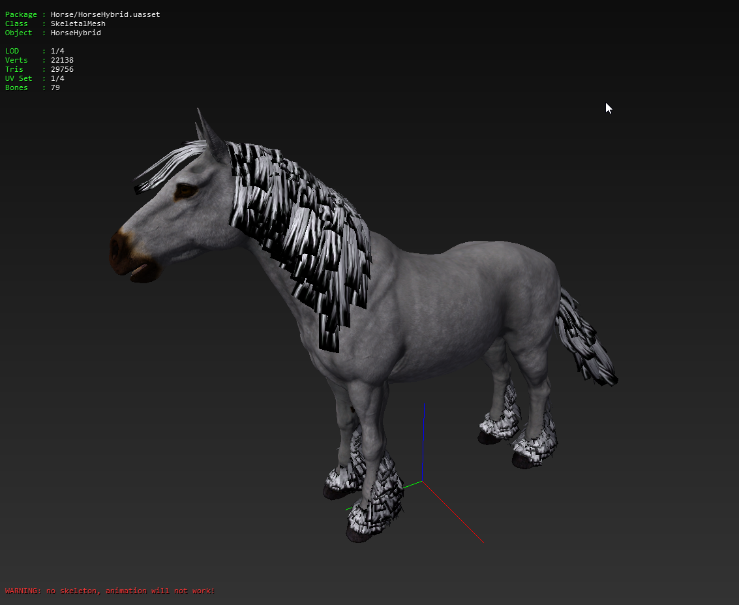Click the Verts count 22138
This screenshot has height=605, width=739.
(x=62, y=60)
